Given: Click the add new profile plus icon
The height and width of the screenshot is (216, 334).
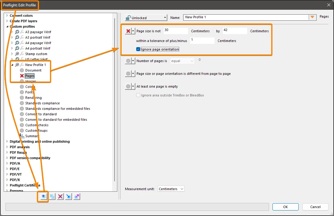Looking at the screenshot, I should 43,197.
